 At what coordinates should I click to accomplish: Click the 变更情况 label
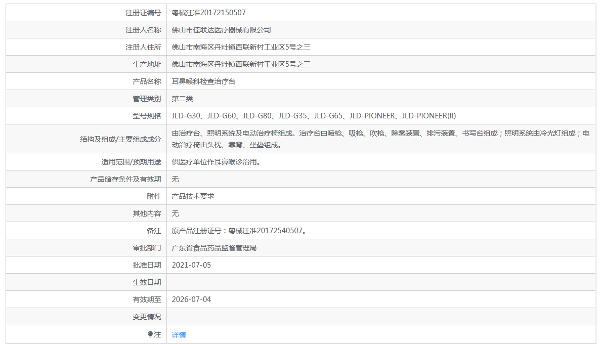tap(147, 317)
